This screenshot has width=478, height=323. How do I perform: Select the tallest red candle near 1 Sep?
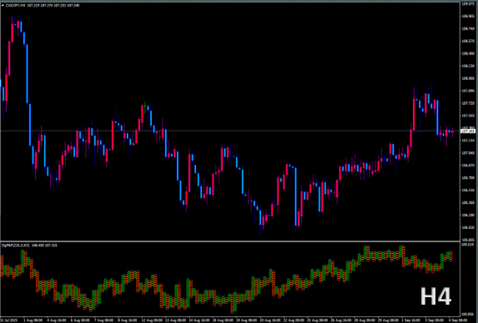point(414,114)
